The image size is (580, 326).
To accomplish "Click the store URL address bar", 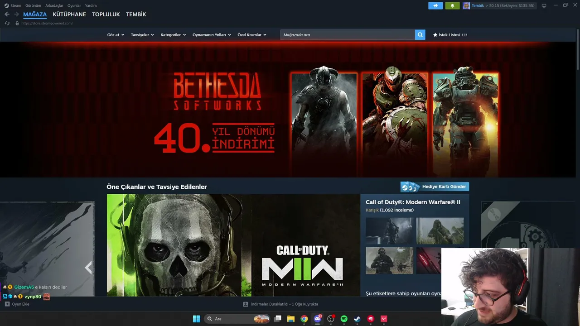I will (47, 23).
